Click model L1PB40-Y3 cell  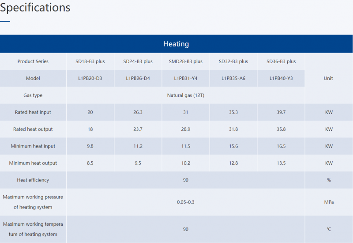pyautogui.click(x=281, y=78)
